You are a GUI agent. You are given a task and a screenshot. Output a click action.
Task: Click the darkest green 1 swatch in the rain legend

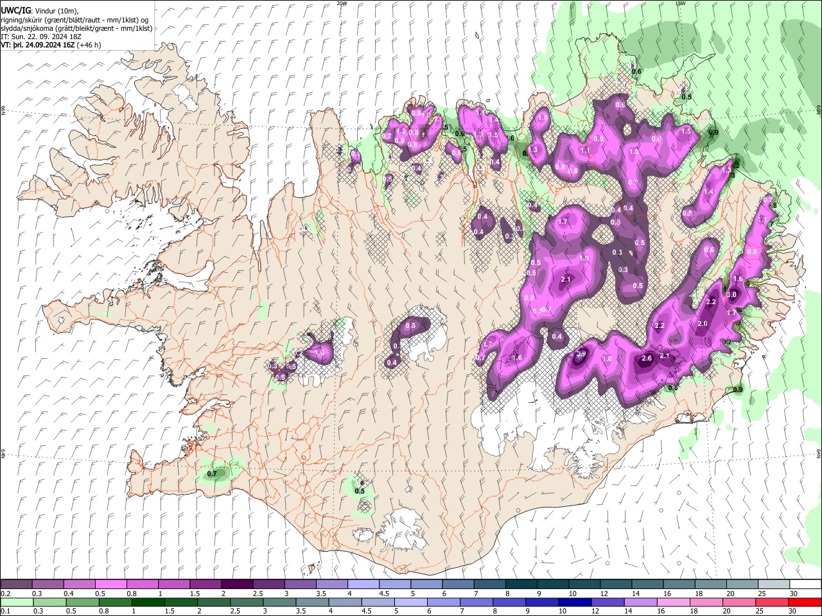click(x=147, y=602)
